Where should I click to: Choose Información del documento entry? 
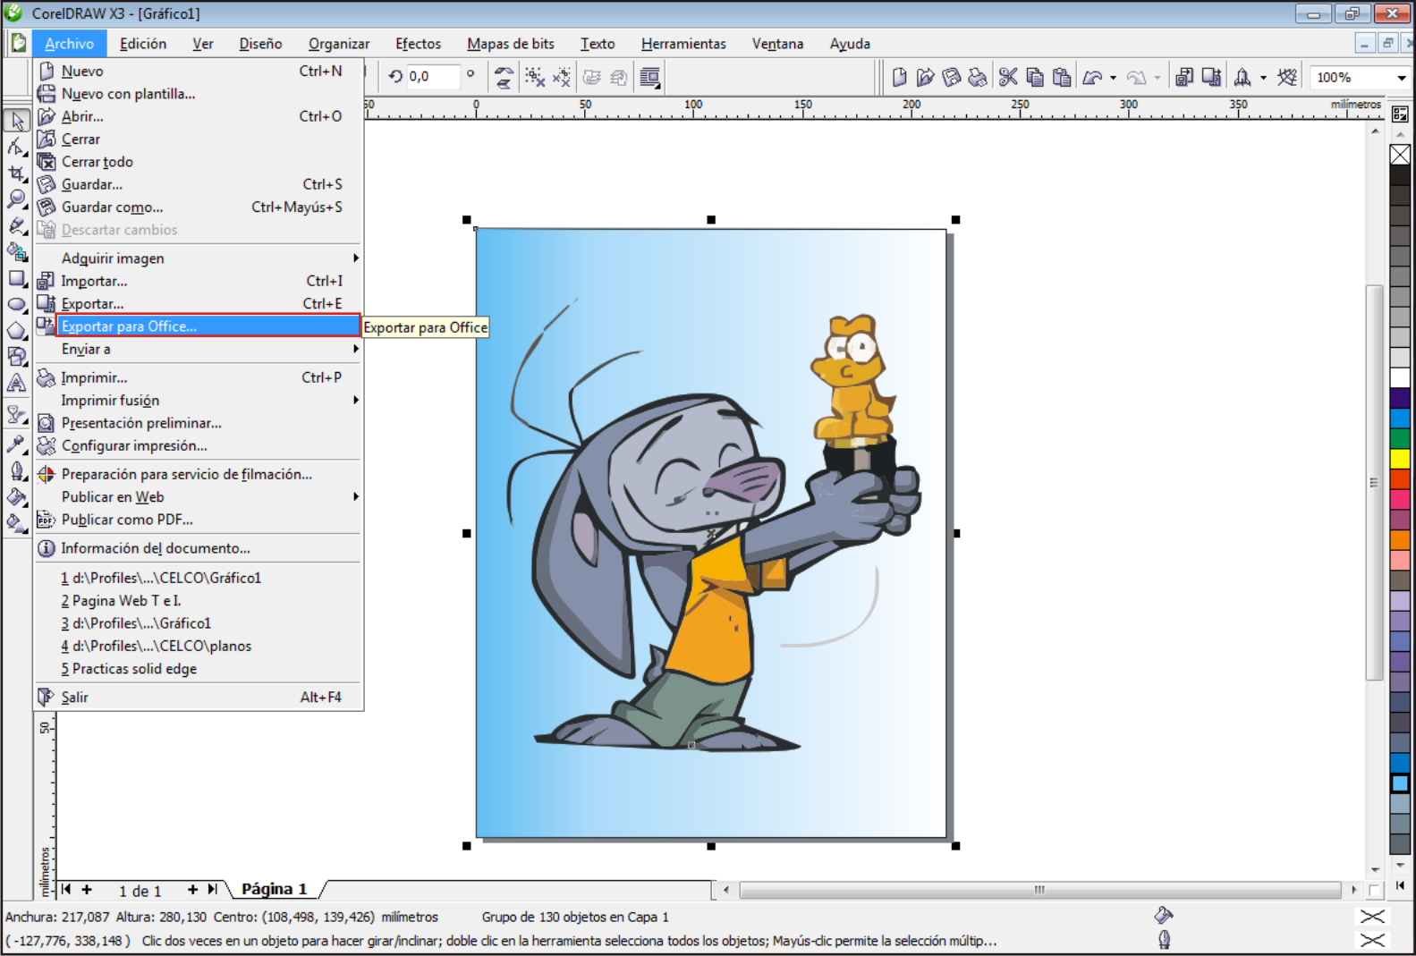click(198, 548)
